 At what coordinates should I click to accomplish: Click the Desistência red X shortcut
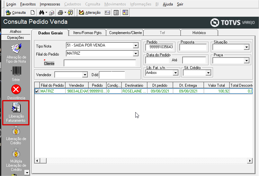(16, 92)
